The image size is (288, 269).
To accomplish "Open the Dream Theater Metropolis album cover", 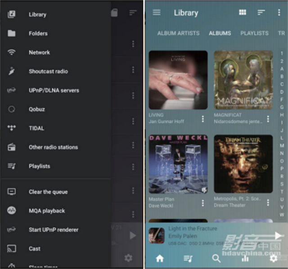I will (243, 164).
